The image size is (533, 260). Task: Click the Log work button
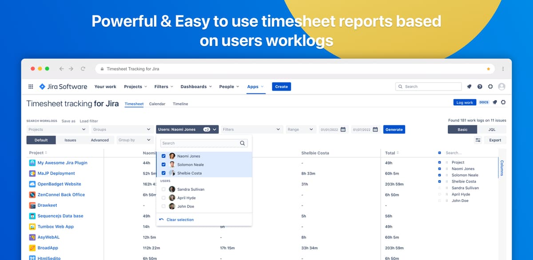[465, 102]
